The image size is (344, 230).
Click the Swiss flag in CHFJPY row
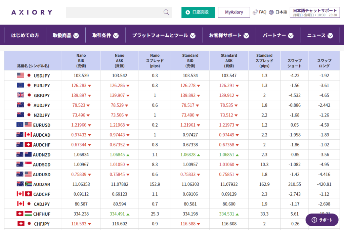[x=21, y=223]
